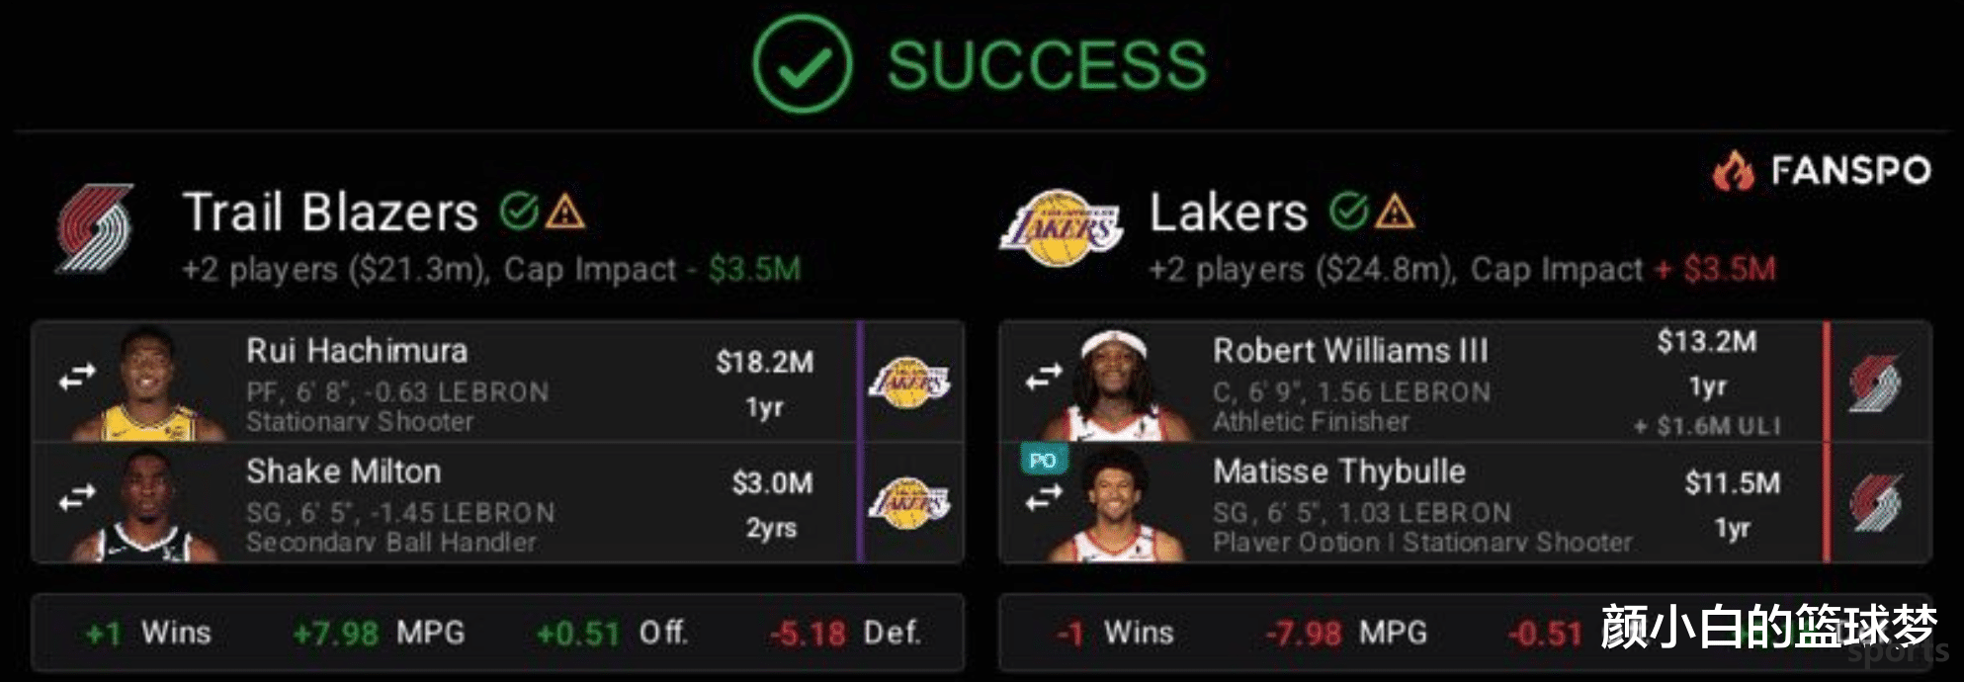Click the swap arrows next to Rui Hachimura
The width and height of the screenshot is (1964, 682).
77,377
